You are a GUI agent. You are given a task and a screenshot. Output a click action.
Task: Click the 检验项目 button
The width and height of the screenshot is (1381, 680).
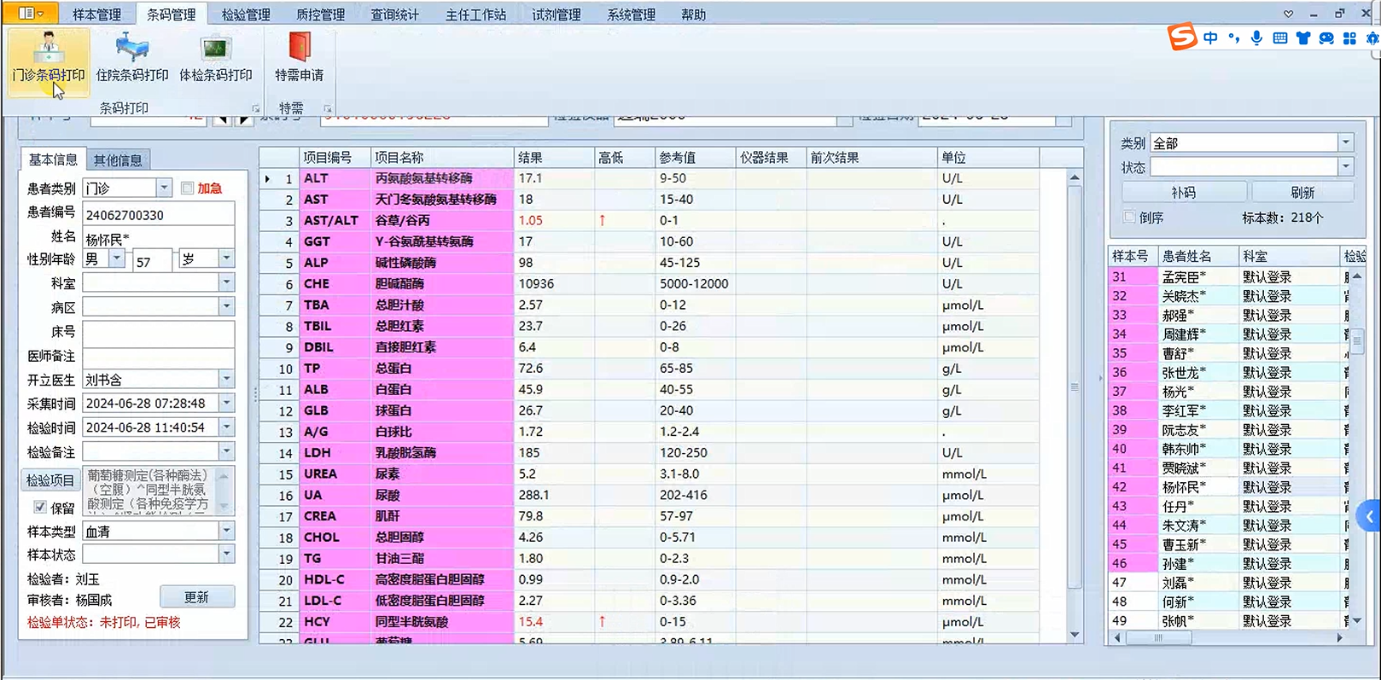coord(50,480)
